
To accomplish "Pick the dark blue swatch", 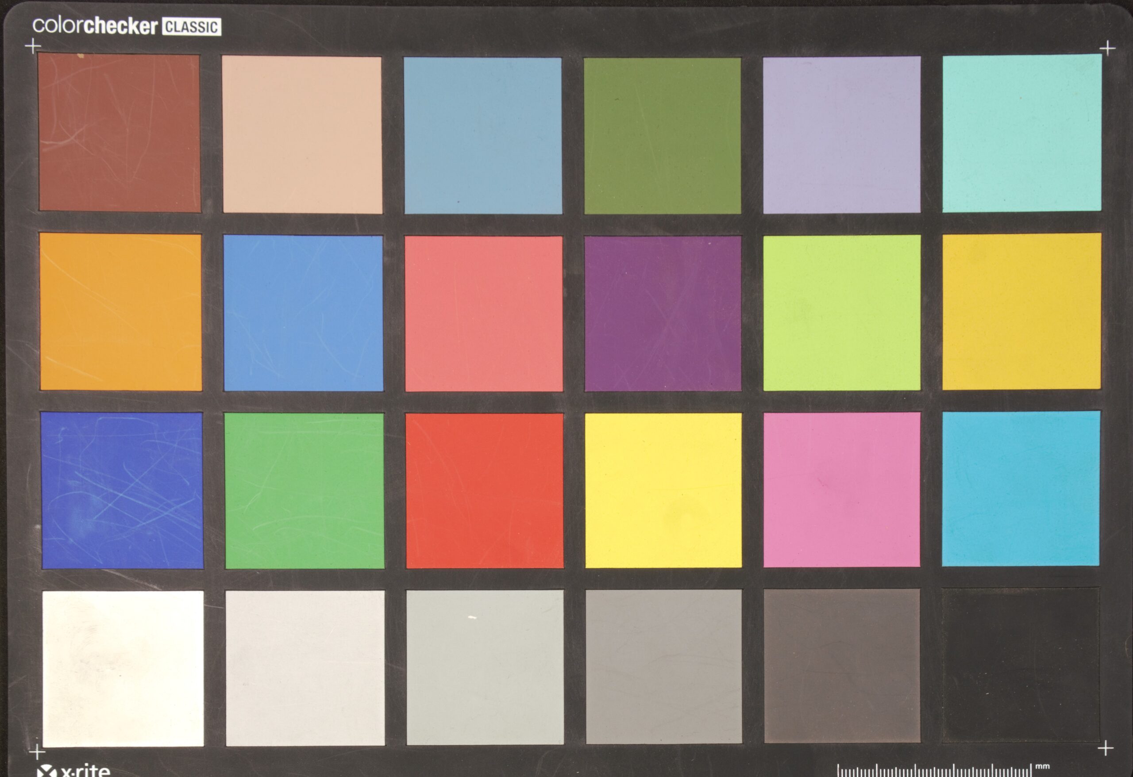I will click(122, 490).
